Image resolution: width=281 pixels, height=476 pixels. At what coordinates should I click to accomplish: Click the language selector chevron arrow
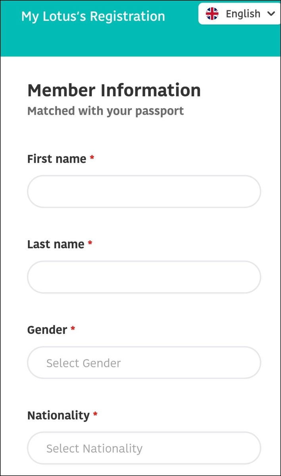pos(271,14)
